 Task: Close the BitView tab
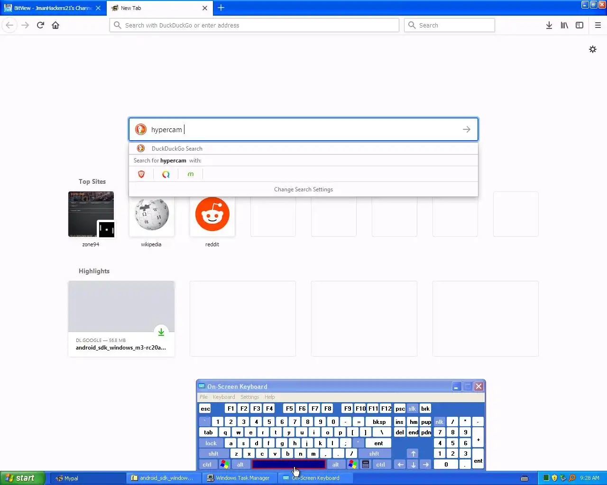pos(98,8)
